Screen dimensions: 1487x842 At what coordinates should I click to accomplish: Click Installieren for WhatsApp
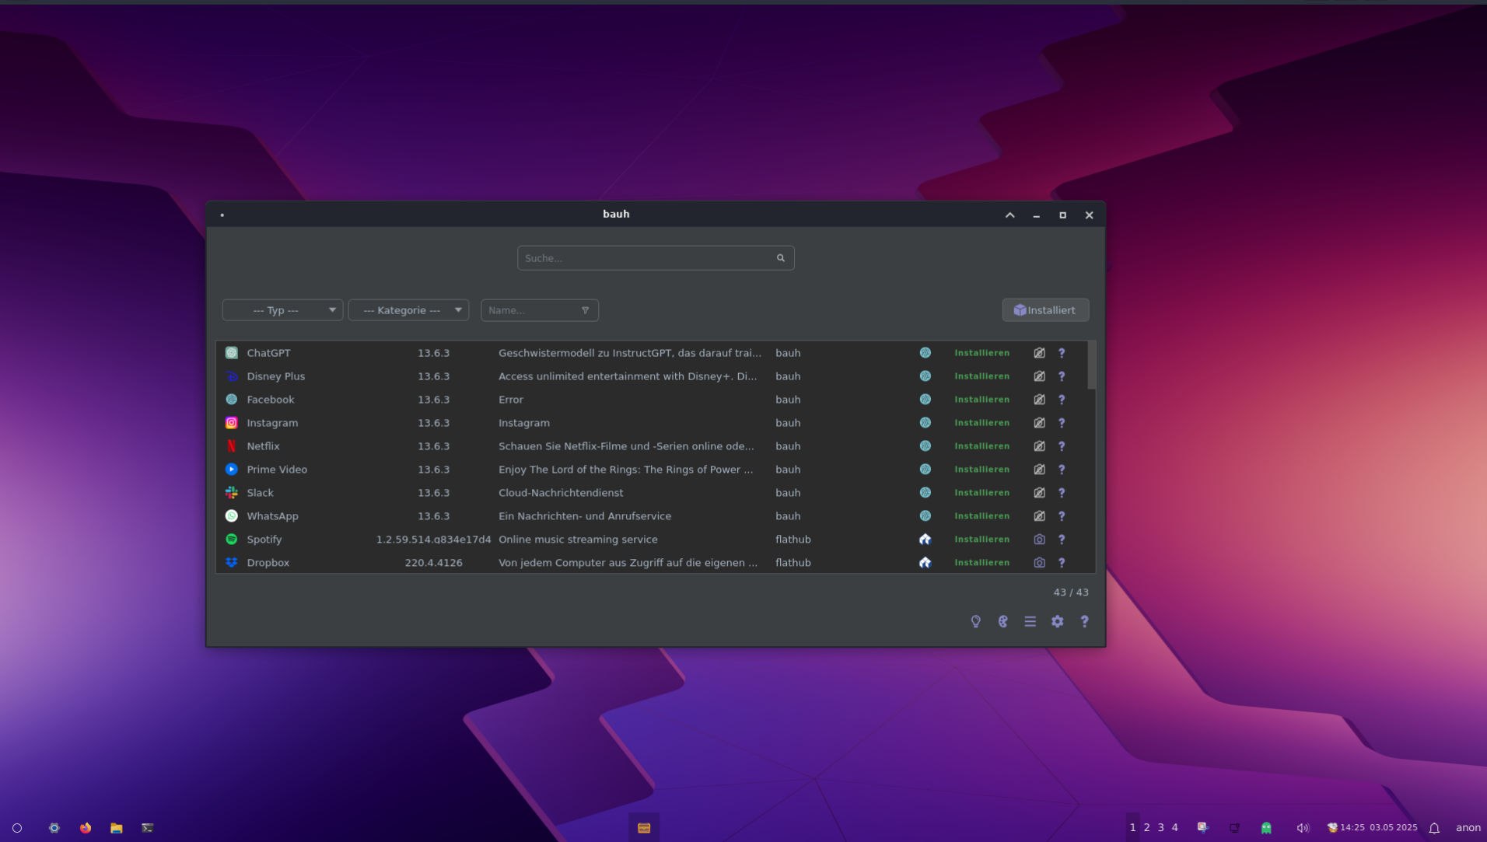tap(981, 516)
